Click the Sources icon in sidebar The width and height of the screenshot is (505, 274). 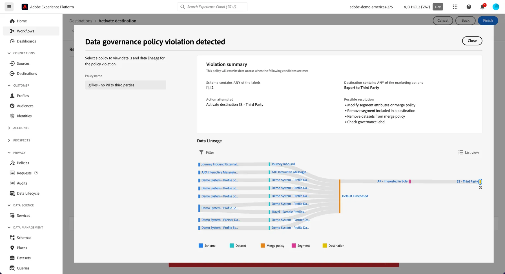click(x=12, y=63)
